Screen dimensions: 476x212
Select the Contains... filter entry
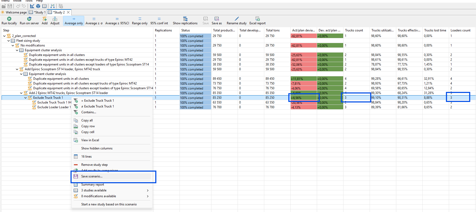point(112,112)
